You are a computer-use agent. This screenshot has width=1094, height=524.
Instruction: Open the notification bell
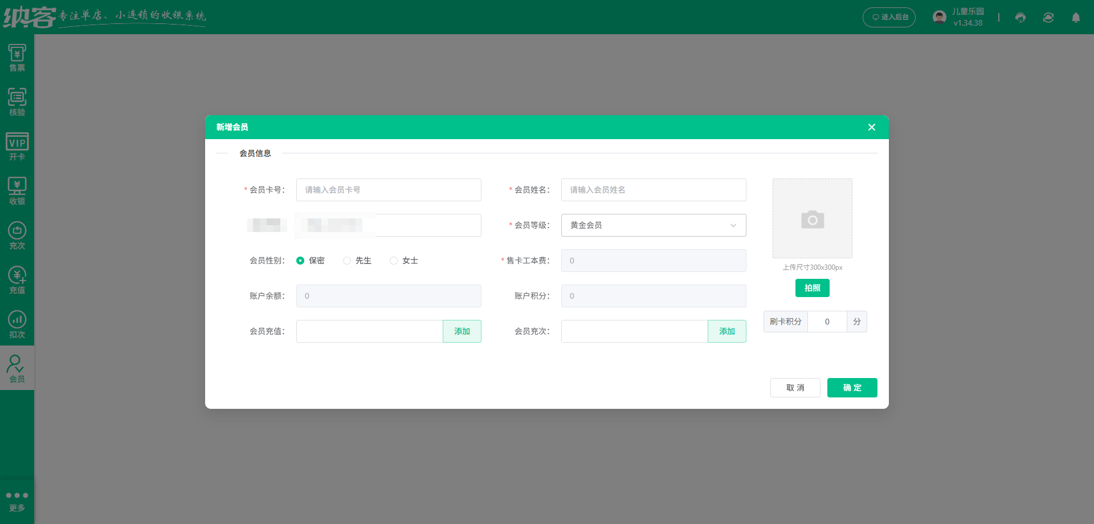coord(1076,17)
